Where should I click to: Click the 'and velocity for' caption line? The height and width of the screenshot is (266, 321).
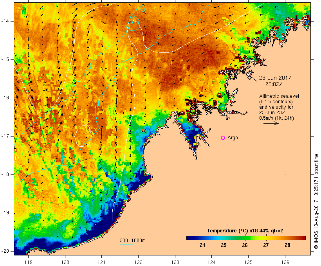pos(276,107)
